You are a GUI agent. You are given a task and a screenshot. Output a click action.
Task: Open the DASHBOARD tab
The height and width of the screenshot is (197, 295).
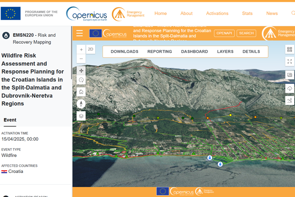click(x=194, y=52)
